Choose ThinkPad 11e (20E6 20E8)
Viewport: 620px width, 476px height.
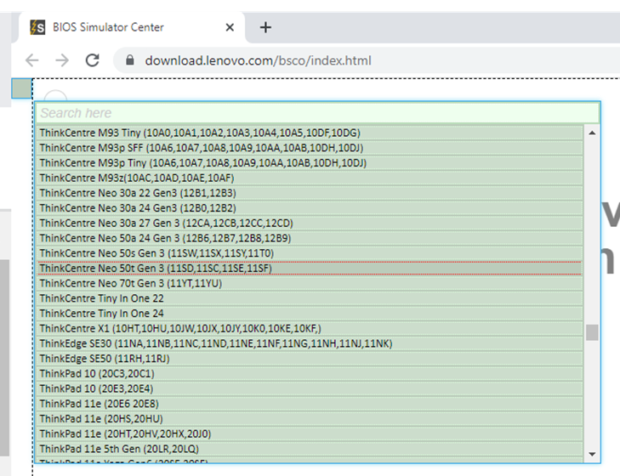pos(310,403)
